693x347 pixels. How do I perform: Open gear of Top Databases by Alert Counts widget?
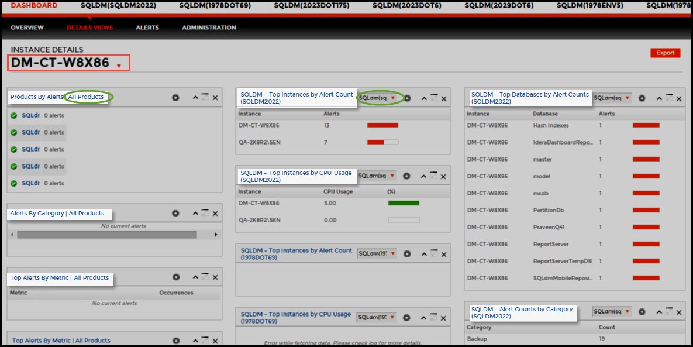tap(642, 98)
